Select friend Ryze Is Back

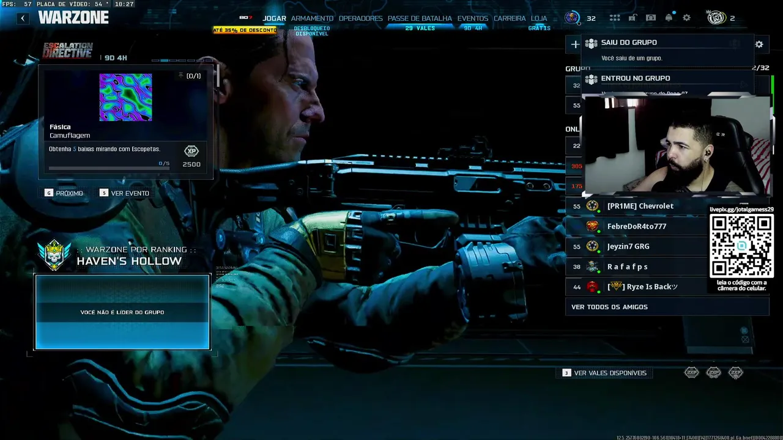(636, 287)
